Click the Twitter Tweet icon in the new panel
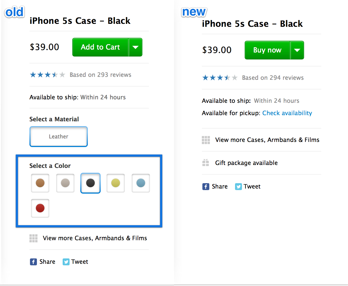Image resolution: width=348 pixels, height=286 pixels. [238, 187]
